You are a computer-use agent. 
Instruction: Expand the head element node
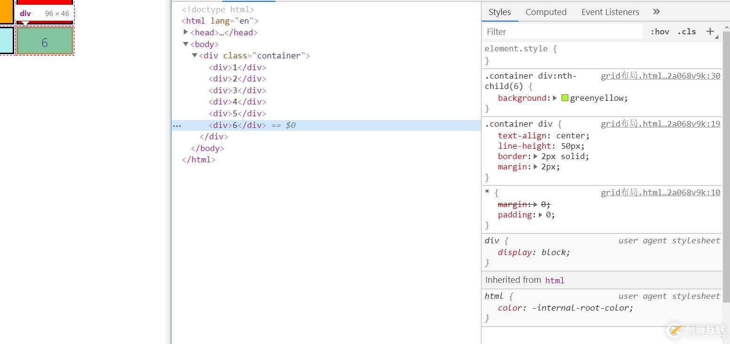(186, 32)
